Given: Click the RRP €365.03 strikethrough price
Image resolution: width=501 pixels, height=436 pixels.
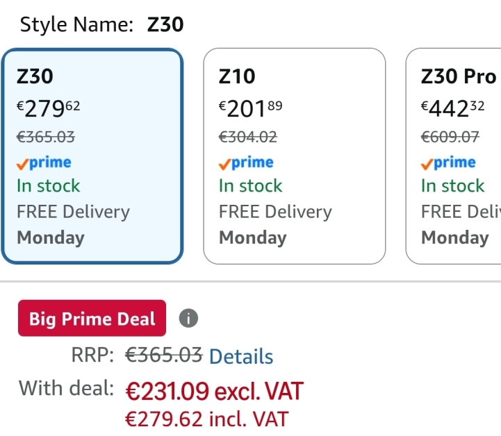Looking at the screenshot, I should click(164, 355).
